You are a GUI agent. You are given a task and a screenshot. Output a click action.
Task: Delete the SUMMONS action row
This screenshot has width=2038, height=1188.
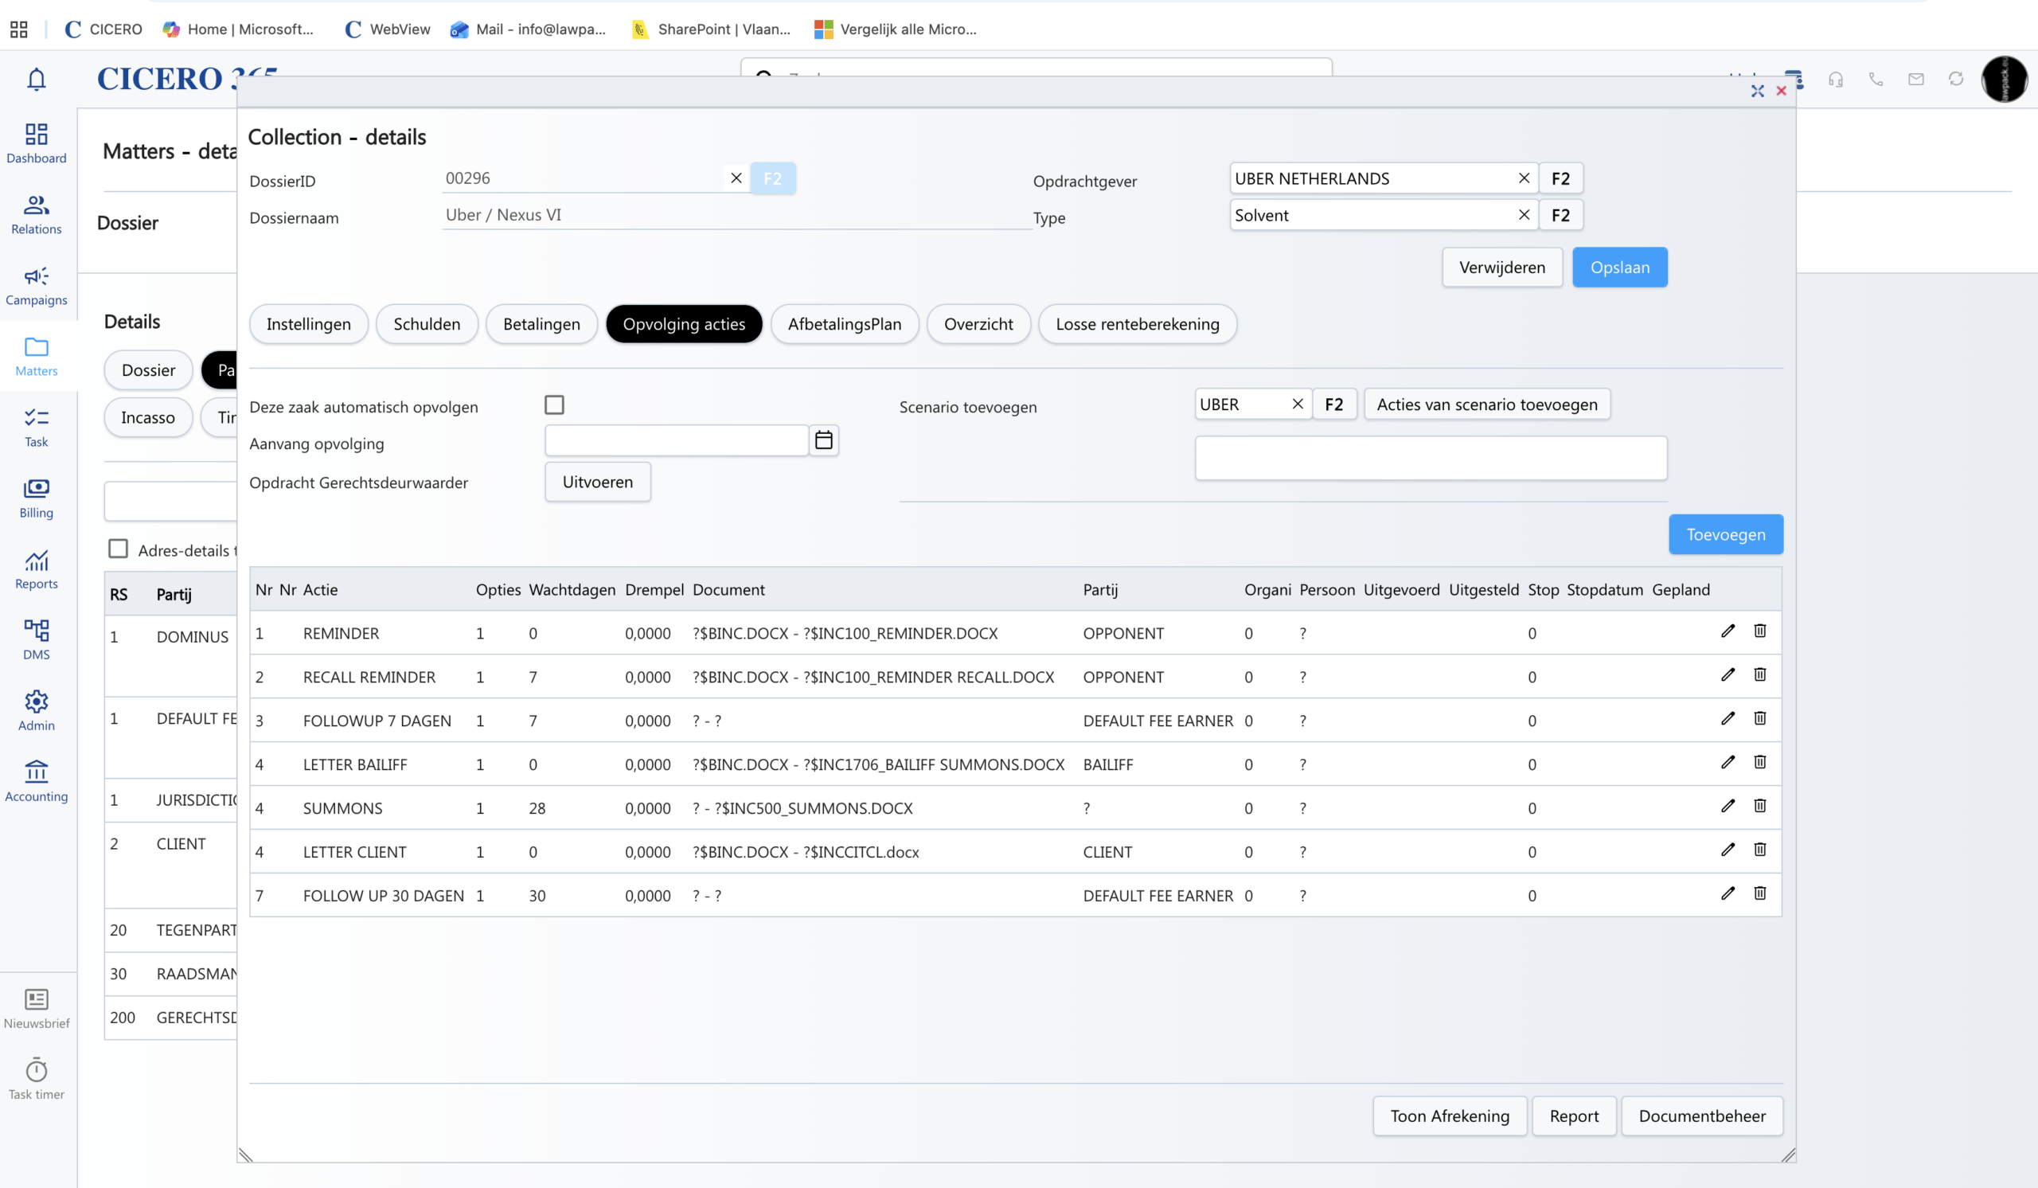(1760, 806)
